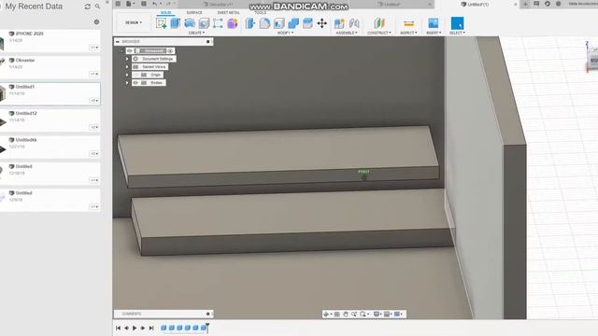Click the Comments panel expand dot

pos(207,314)
